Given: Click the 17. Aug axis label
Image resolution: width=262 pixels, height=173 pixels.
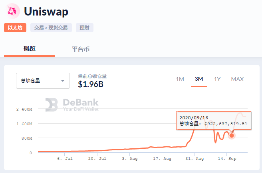Looking at the screenshot, I should point(162,159).
